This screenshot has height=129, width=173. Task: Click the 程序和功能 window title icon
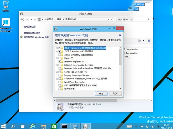click(x=22, y=14)
